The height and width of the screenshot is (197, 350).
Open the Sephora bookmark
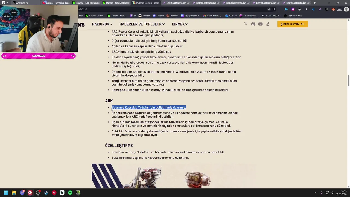tap(293, 16)
